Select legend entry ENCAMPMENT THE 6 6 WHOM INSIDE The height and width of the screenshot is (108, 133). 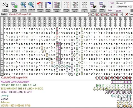(x=22, y=89)
